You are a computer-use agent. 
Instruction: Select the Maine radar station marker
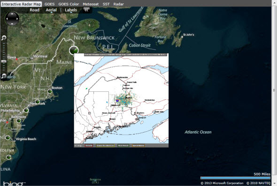coord(74,50)
